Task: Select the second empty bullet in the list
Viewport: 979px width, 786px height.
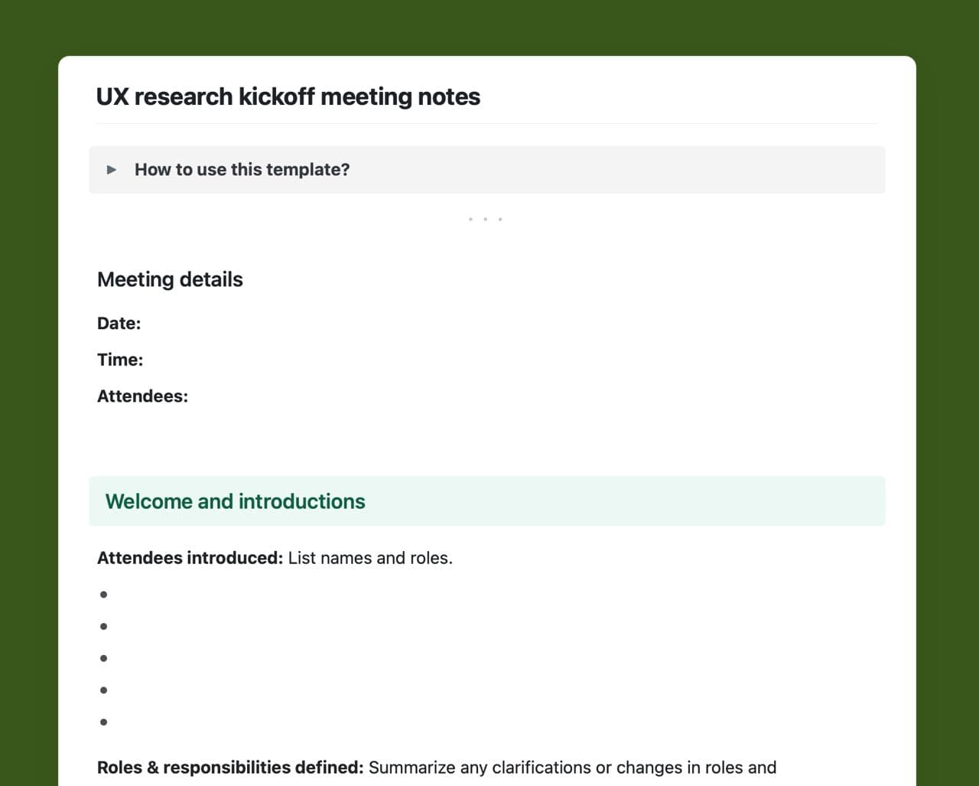Action: coord(104,627)
